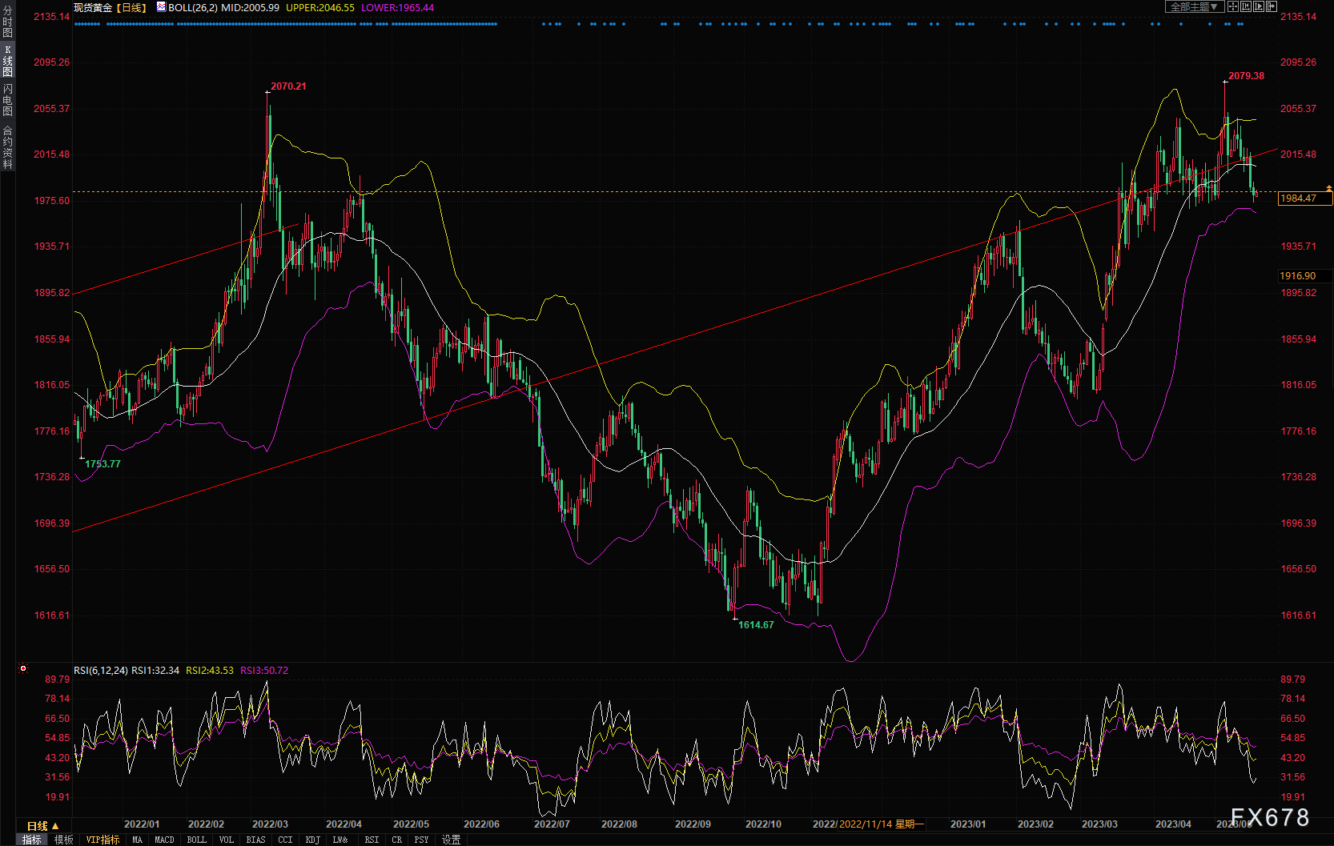Select the K线图 side tab
This screenshot has width=1334, height=846.
tap(7, 61)
